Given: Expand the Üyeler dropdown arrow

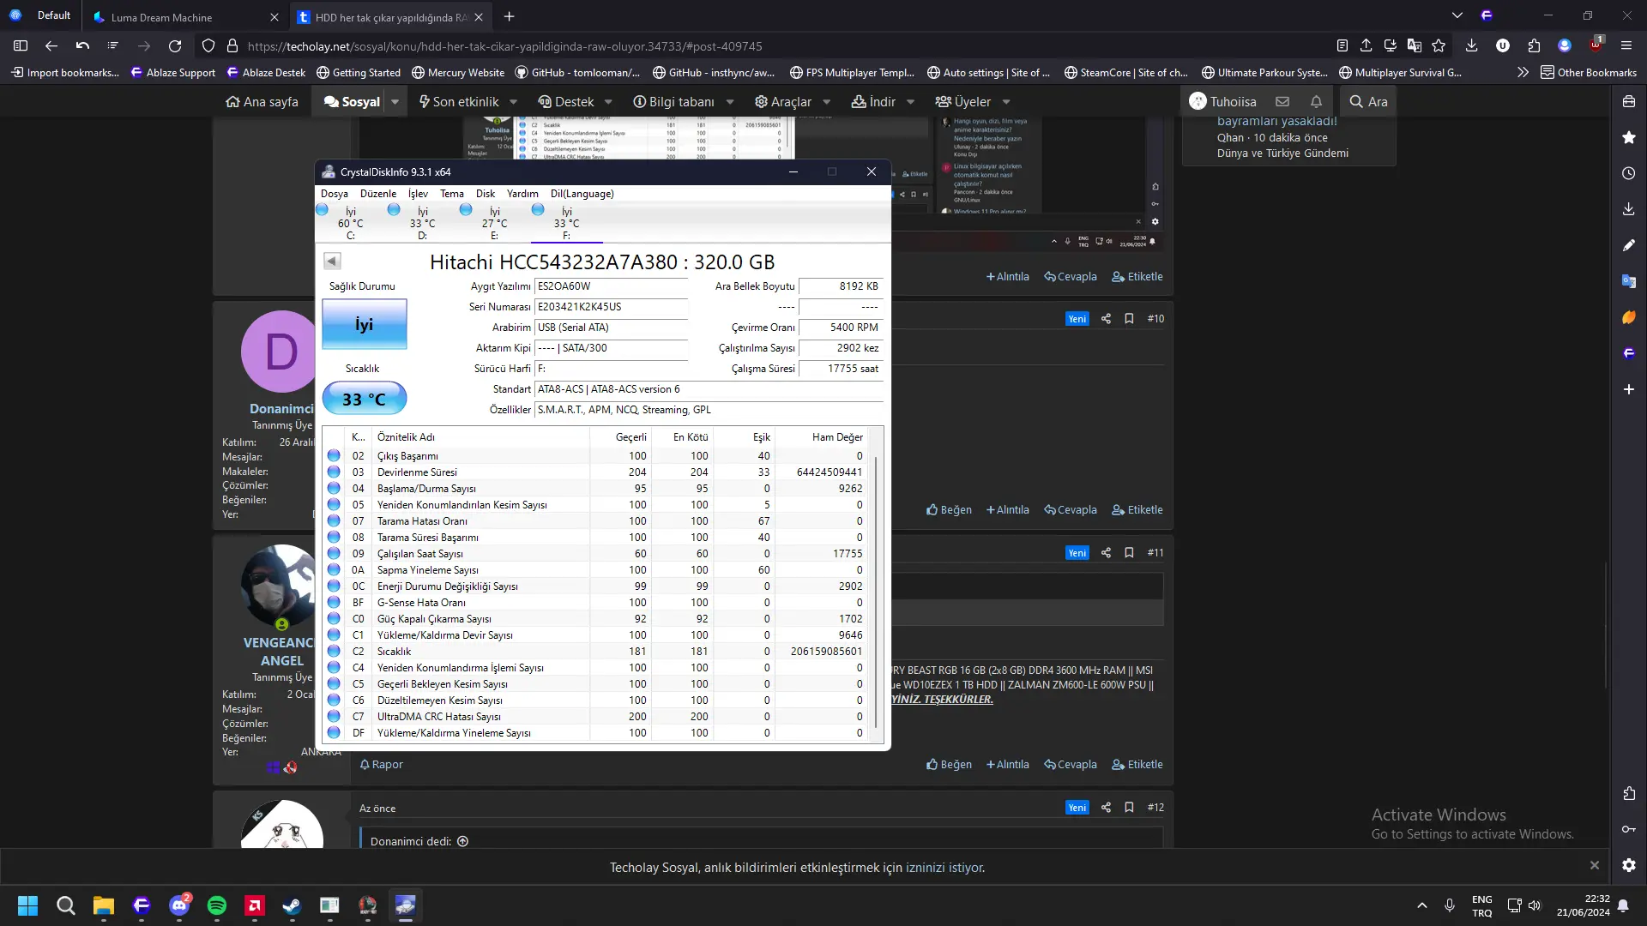Looking at the screenshot, I should click(1006, 101).
